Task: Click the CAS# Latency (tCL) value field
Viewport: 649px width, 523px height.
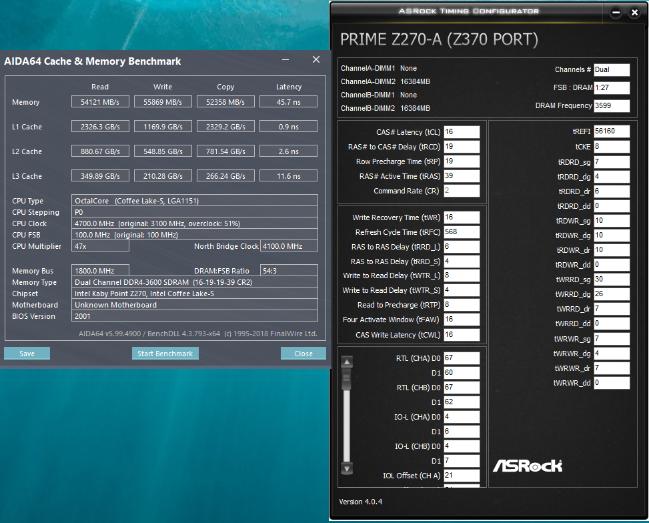Action: [x=462, y=131]
